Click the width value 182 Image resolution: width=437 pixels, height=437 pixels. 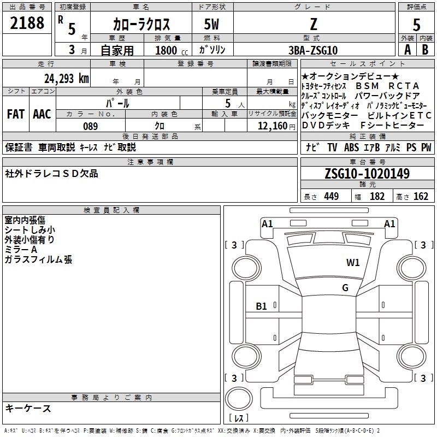tap(377, 196)
